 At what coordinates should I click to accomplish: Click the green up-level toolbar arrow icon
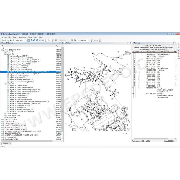click(8, 40)
